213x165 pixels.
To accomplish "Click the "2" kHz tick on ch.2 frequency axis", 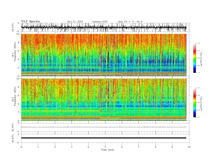I will (x=19, y=112).
